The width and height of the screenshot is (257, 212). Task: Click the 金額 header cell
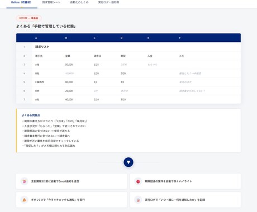coord(68,56)
